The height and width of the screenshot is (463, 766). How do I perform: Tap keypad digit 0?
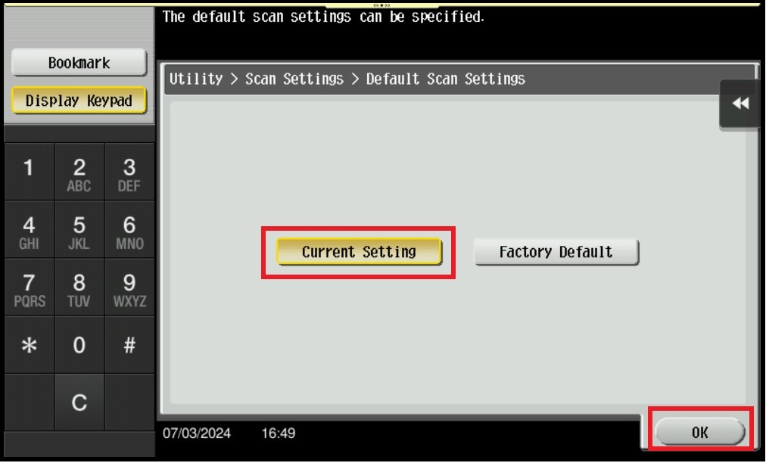point(79,345)
